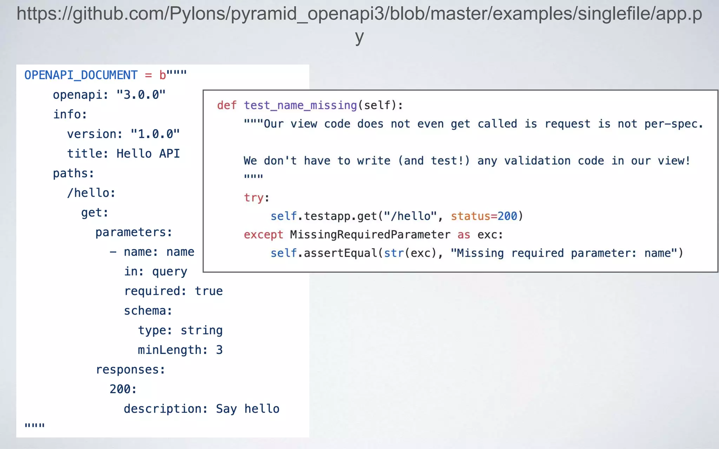Select the OPENAPI_DOCUMENT variable name

click(81, 75)
